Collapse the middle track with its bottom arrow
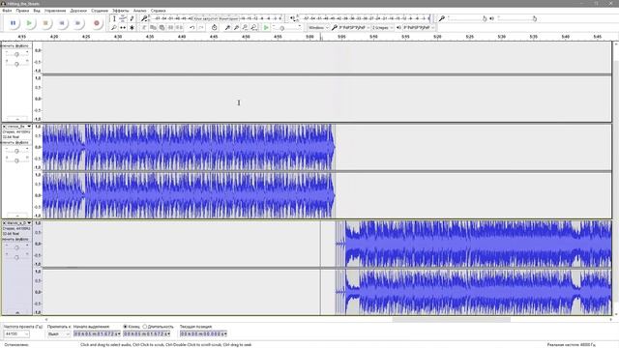 click(17, 216)
